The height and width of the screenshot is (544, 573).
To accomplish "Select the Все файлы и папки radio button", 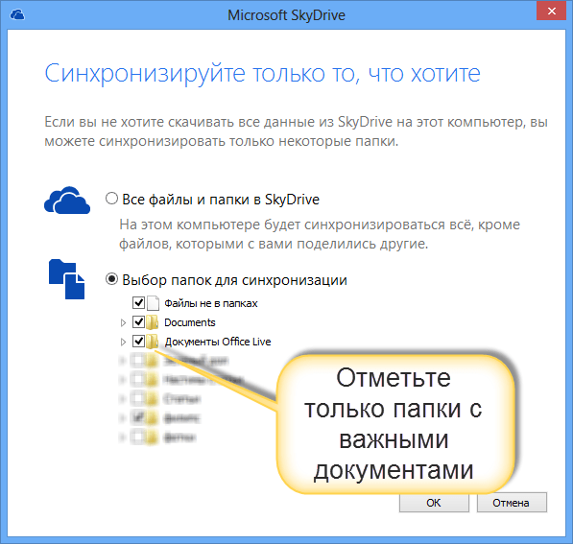I will 111,199.
